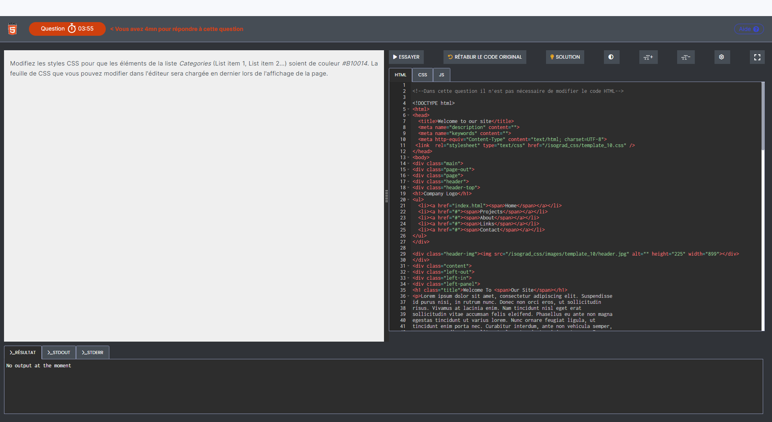Collapse the head tag fold on line 6
This screenshot has width=772, height=422.
coord(409,115)
